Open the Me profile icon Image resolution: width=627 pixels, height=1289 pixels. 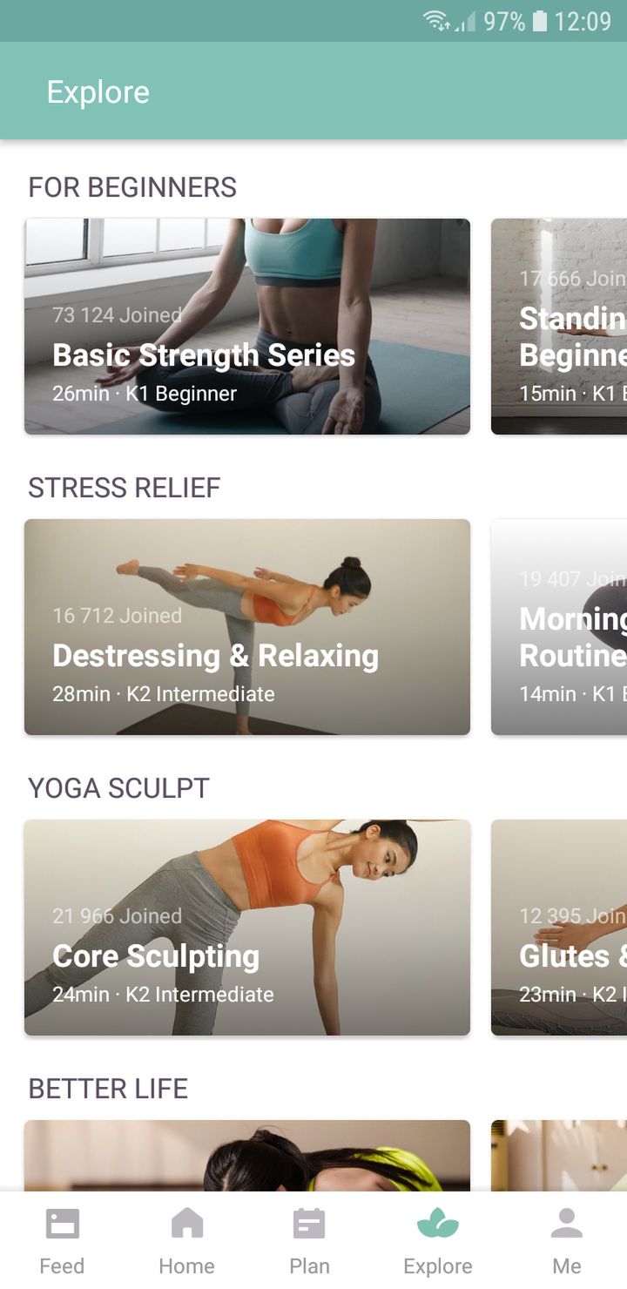click(567, 1223)
